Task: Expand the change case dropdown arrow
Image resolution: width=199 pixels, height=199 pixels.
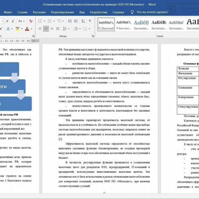Action: click(24, 21)
